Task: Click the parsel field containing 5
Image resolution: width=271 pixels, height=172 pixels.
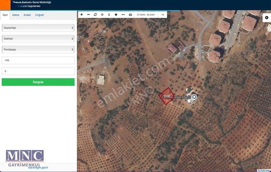Action: click(38, 71)
